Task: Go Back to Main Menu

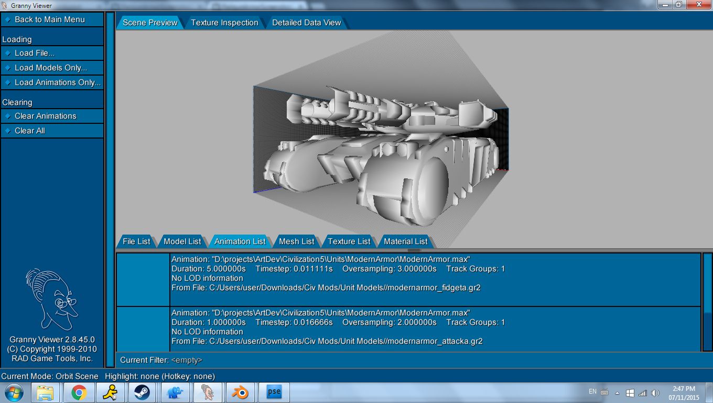Action: 52,19
